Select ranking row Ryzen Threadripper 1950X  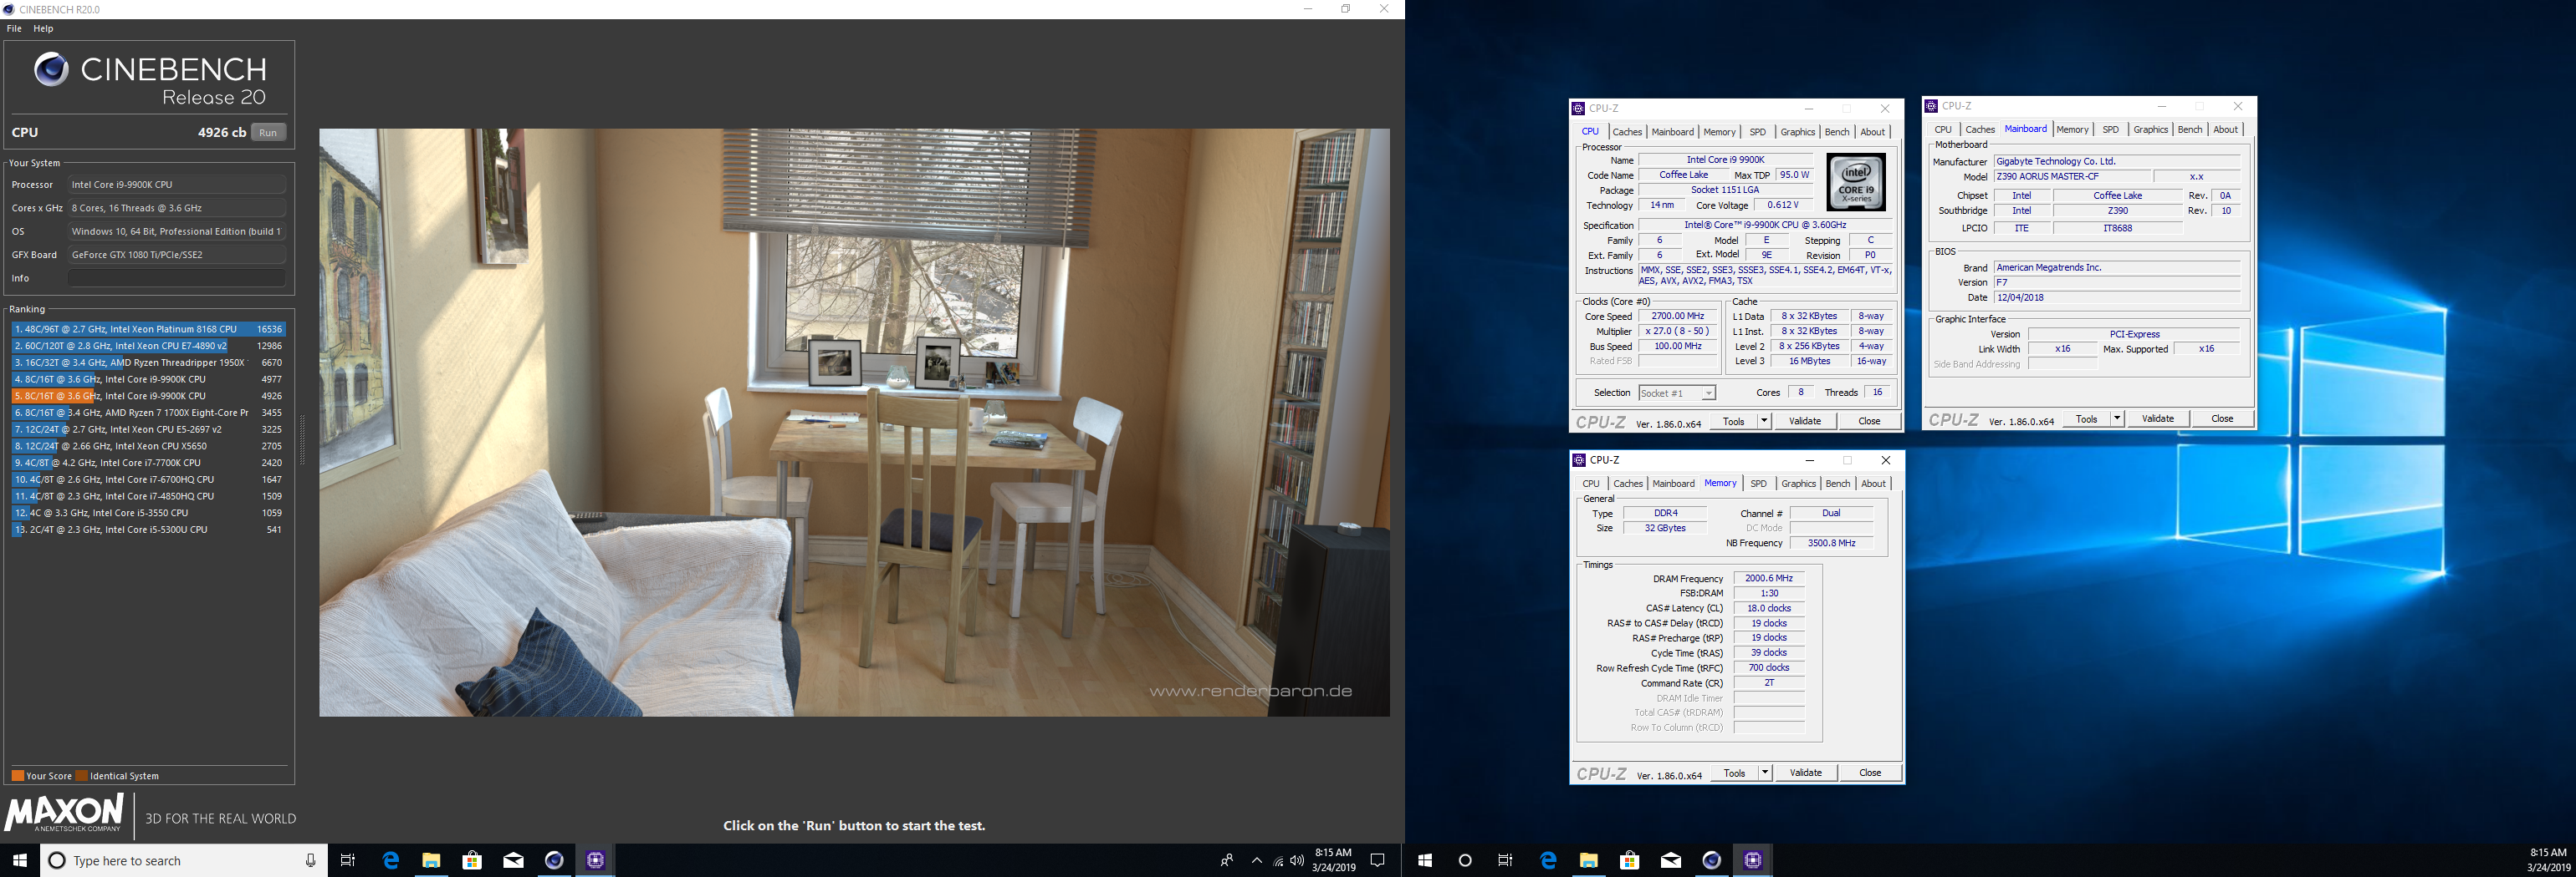tap(148, 362)
